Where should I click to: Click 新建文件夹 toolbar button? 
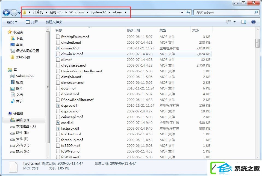[54, 22]
